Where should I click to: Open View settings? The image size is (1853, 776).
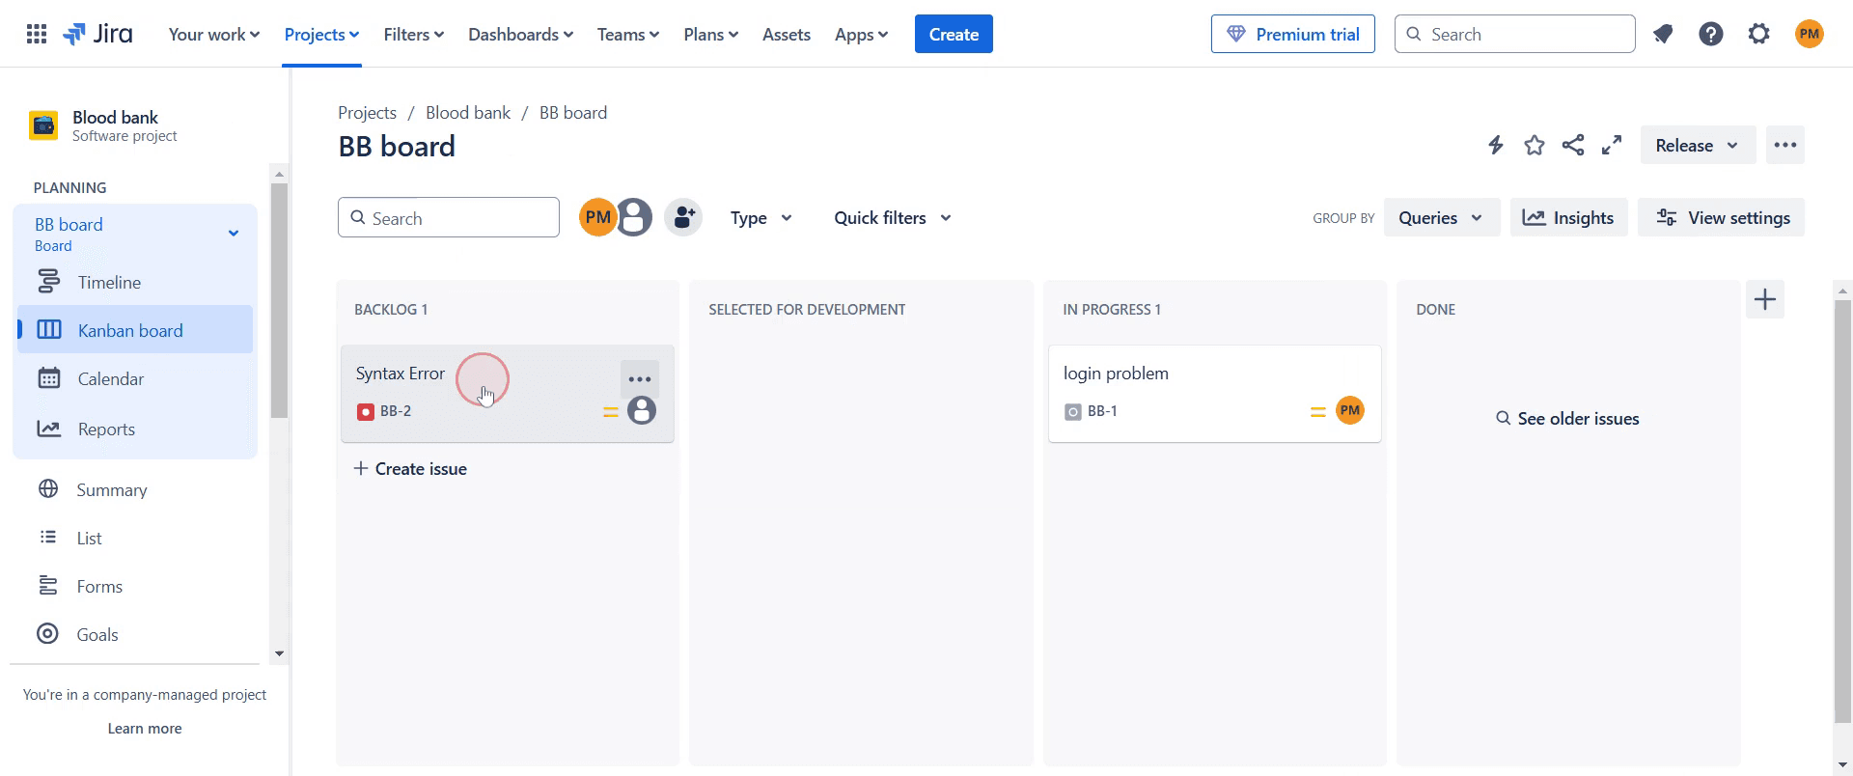coord(1721,218)
